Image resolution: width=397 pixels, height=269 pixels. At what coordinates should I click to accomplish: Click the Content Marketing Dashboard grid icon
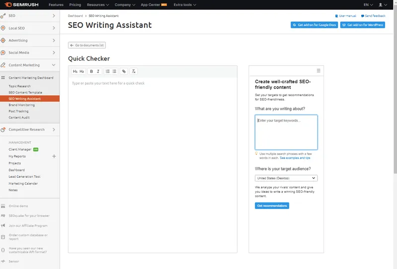point(3,78)
